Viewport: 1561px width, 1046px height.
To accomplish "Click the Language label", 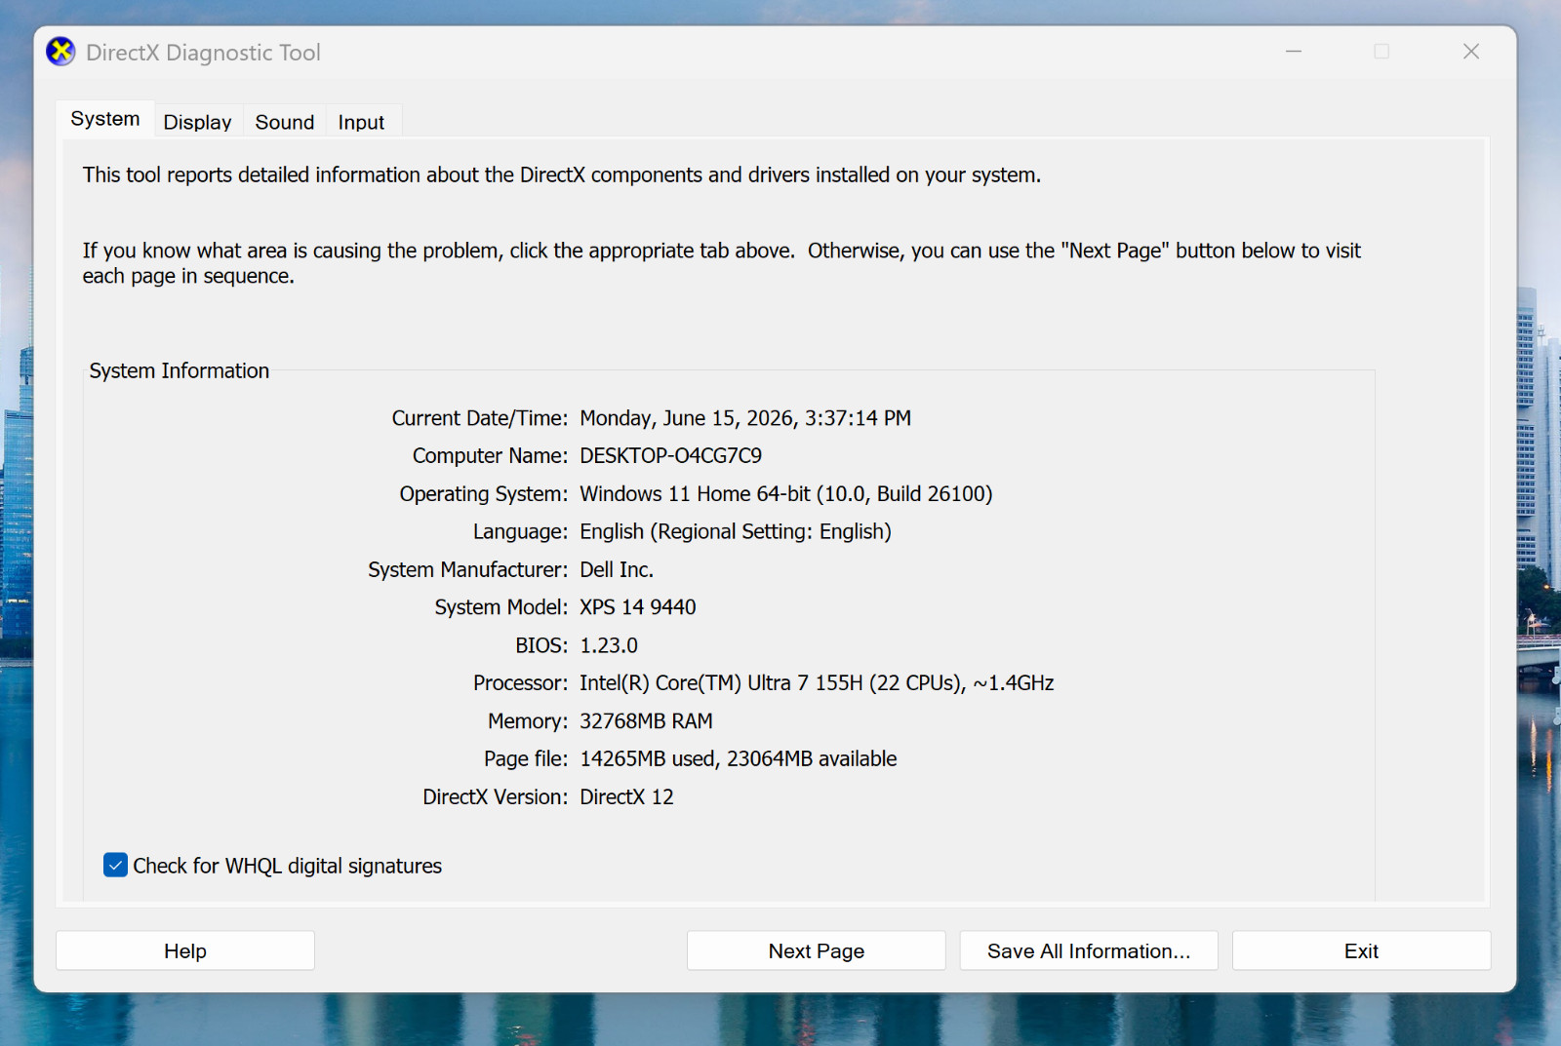I will (x=521, y=531).
